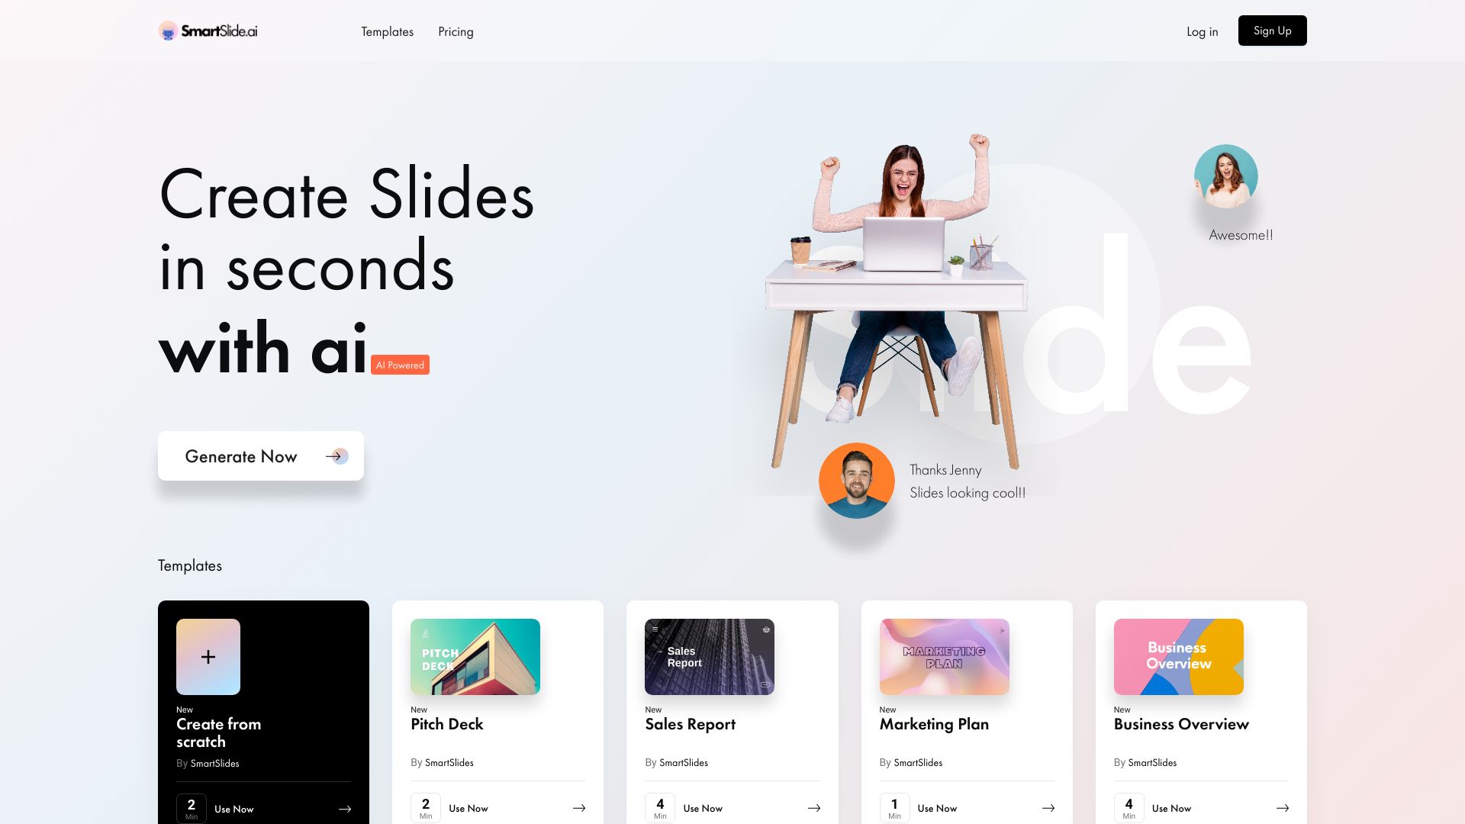Click the Pricing navigation menu item

tap(455, 31)
